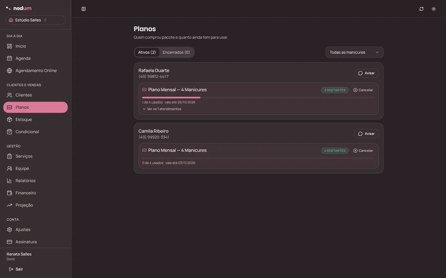The width and height of the screenshot is (446, 278).
Task: Switch to the Ativos (2) tab
Action: tap(147, 52)
